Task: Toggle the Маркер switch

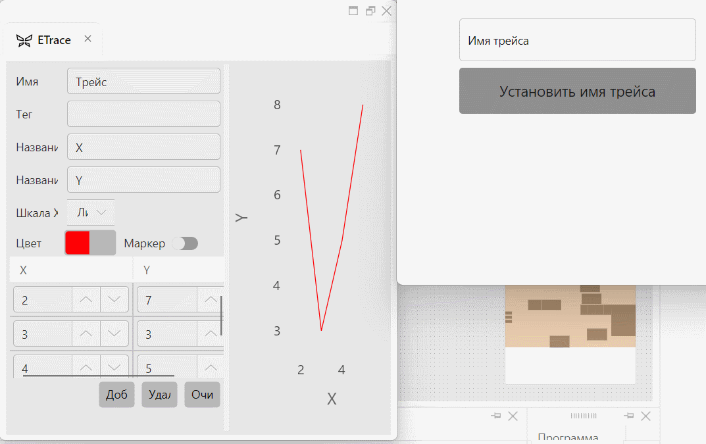Action: [x=185, y=243]
